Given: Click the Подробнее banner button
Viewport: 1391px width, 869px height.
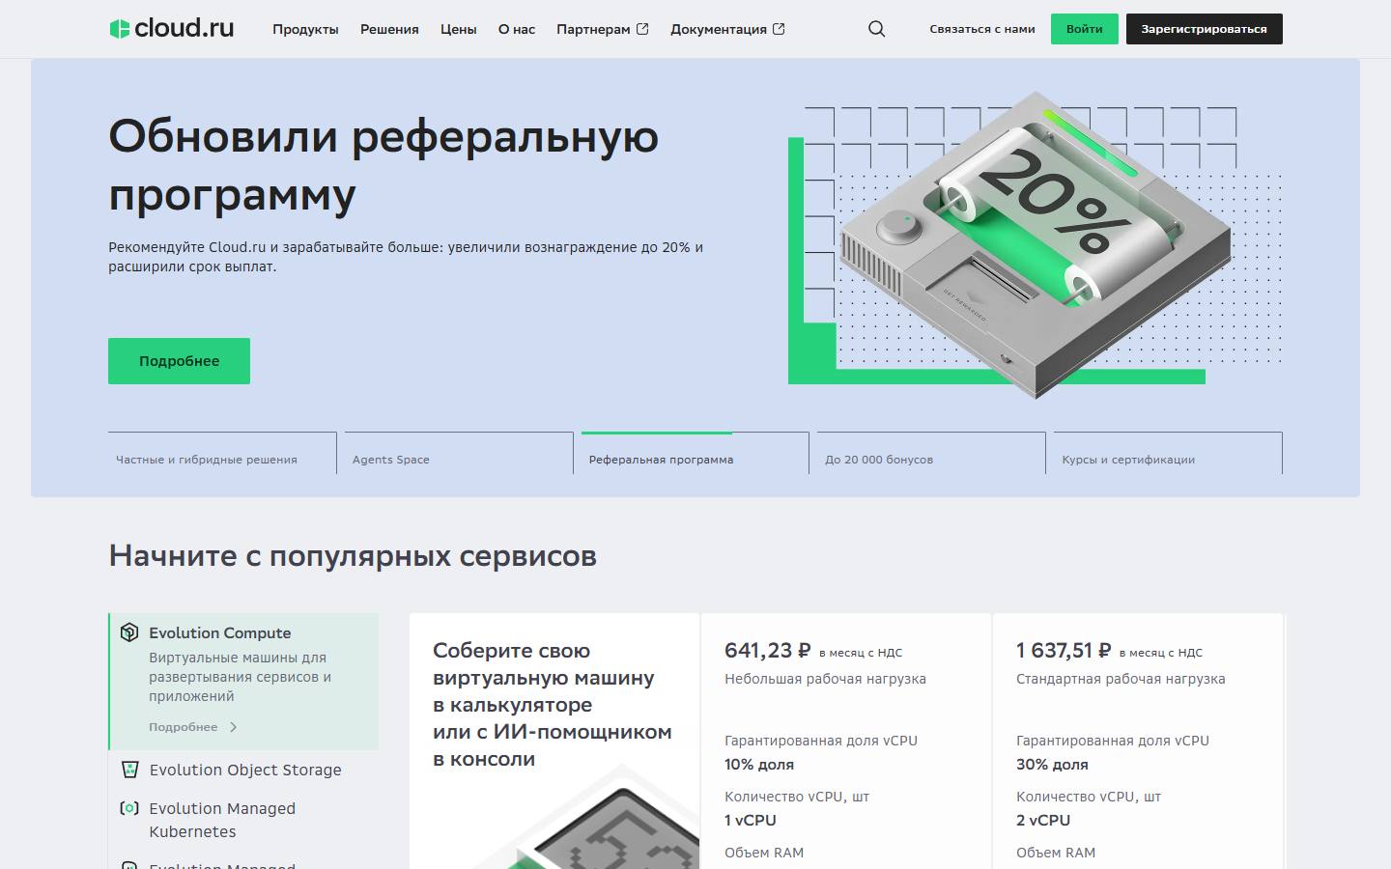Looking at the screenshot, I should 179,361.
